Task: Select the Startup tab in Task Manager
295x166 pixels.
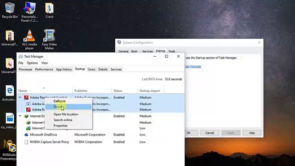Action: coord(80,69)
